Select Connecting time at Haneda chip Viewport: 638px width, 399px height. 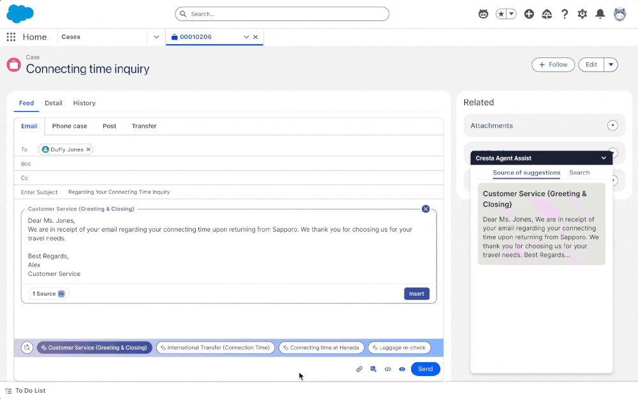click(x=322, y=348)
